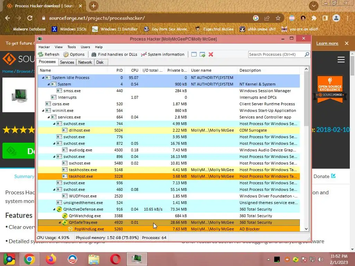Screen dimensions: 355x266
Task: Open the View menu
Action: point(59,47)
